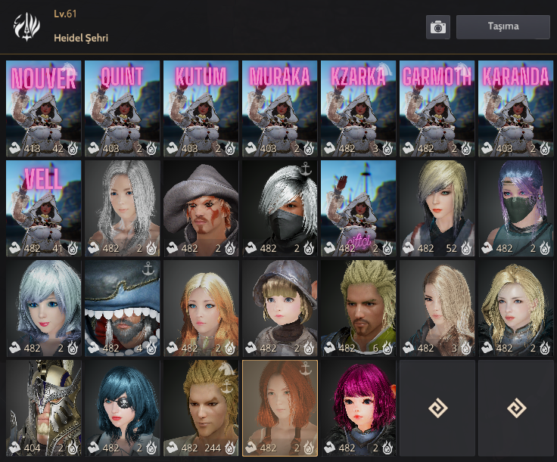This screenshot has width=557, height=462.
Task: Click the 52 energy value
Action: tap(452, 248)
